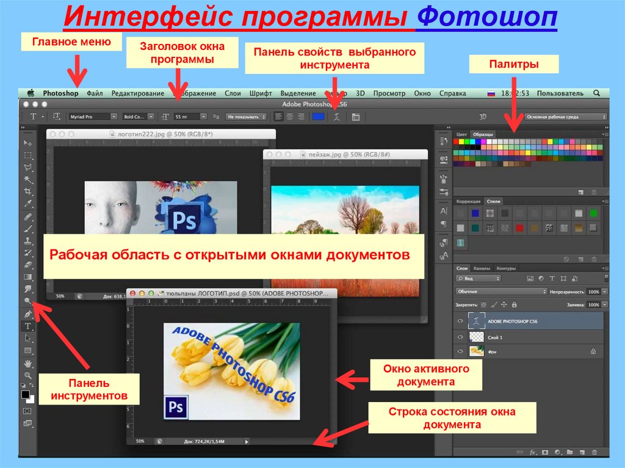Select the Move tool
Image resolution: width=625 pixels, height=468 pixels.
(27, 143)
